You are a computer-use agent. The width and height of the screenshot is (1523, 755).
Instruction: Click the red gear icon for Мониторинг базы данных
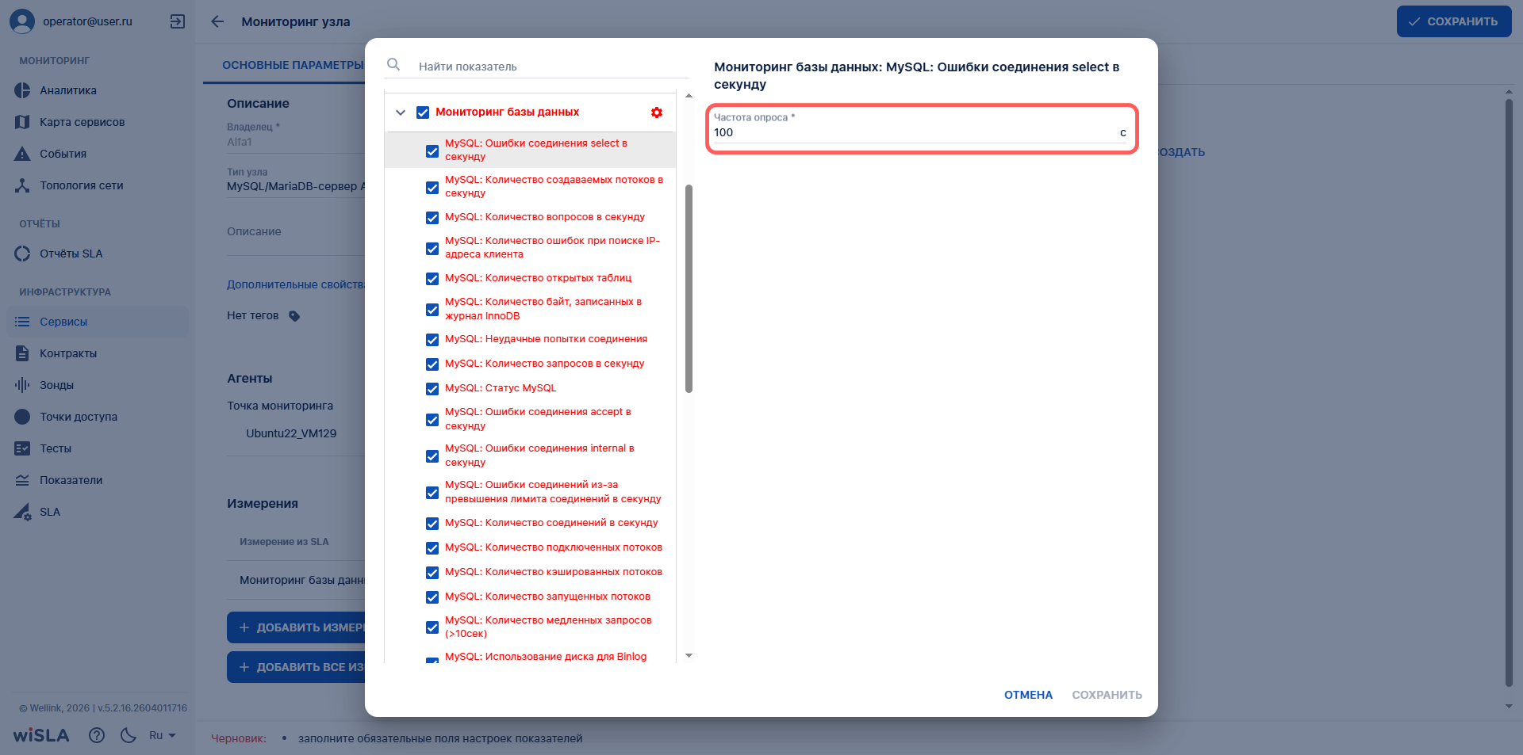(x=657, y=112)
